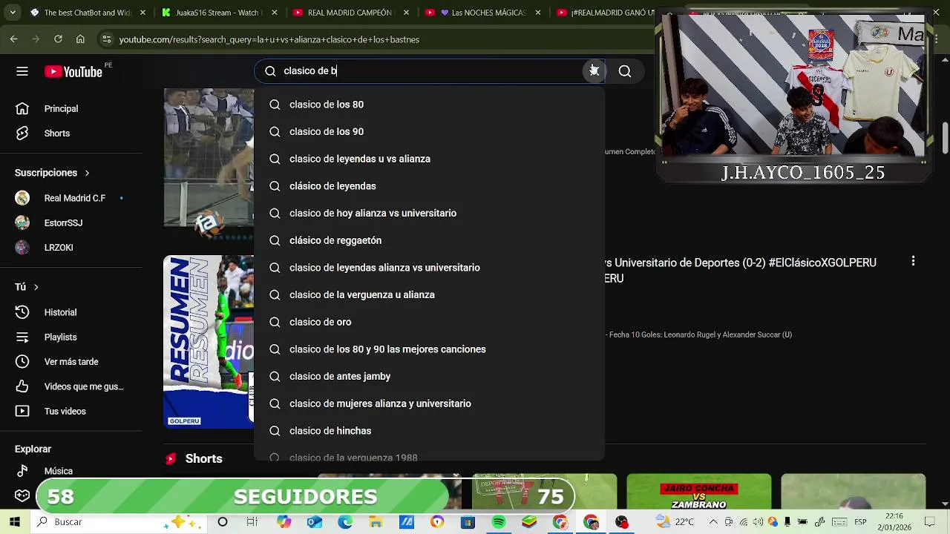Expand the Suscripciones section

(x=52, y=173)
